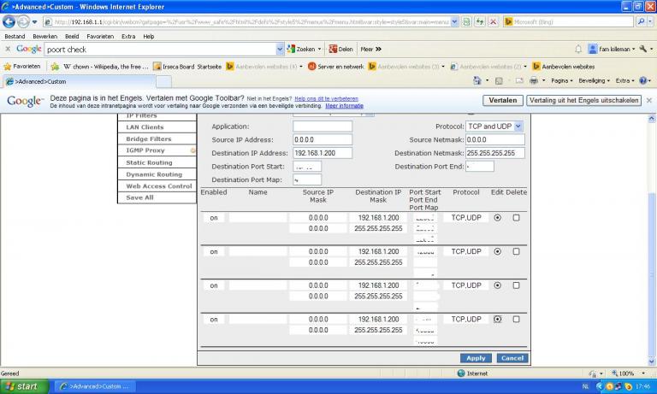Click the Apply button
The height and width of the screenshot is (394, 657).
[x=476, y=358]
